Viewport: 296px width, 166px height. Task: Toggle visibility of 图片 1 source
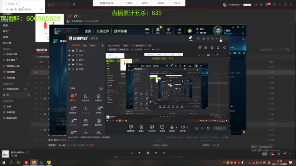(x=70, y=64)
